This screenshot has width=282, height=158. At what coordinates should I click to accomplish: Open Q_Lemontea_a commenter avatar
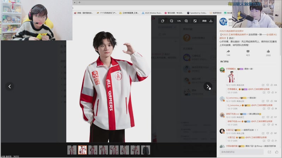[x=222, y=99]
